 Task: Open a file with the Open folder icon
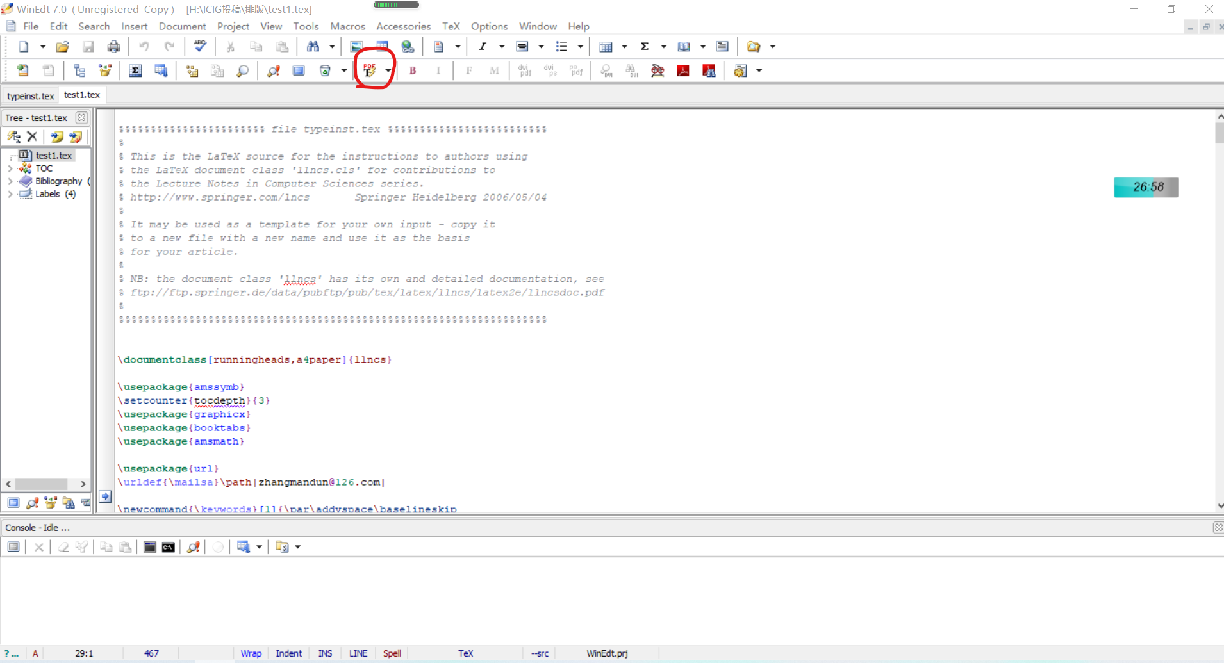(63, 47)
